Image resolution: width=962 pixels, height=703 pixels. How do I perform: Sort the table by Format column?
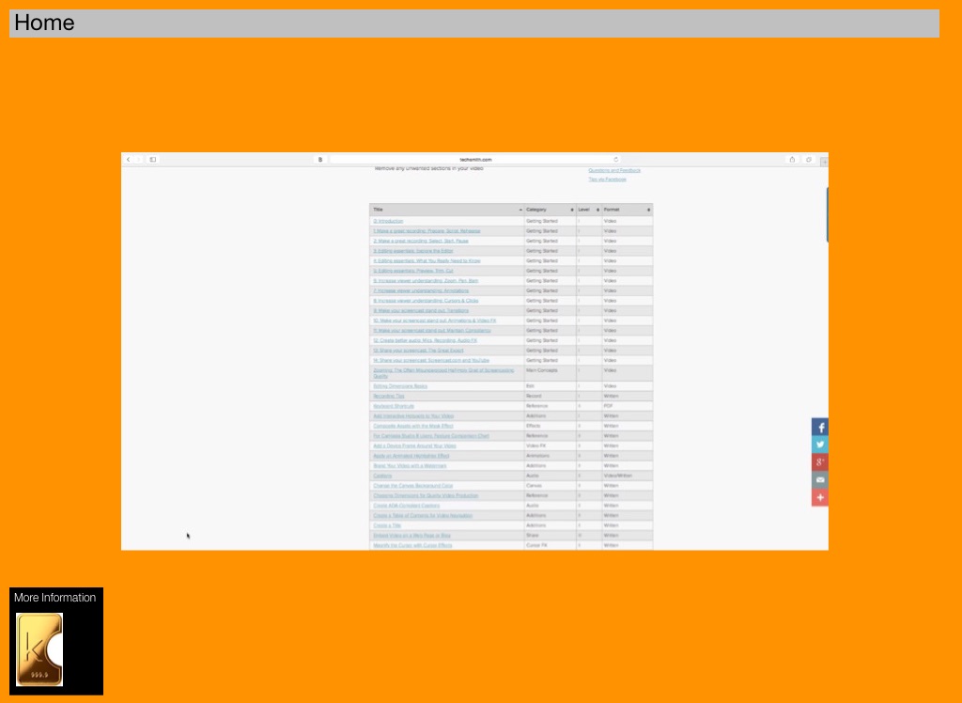point(626,210)
